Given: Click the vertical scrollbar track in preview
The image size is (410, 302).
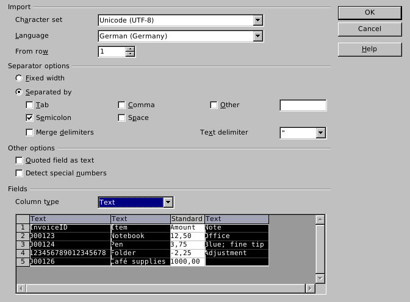Looking at the screenshot, I should pyautogui.click(x=320, y=249).
